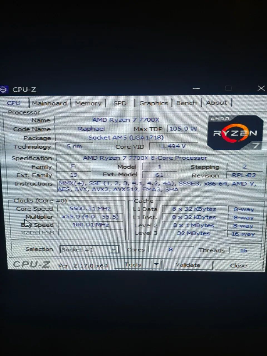This screenshot has height=356, width=267.
Task: Click the Revision value RPL-B2
Action: [244, 175]
